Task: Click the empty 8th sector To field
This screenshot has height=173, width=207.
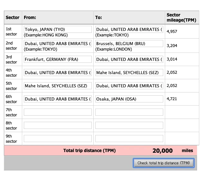Action: [129, 125]
